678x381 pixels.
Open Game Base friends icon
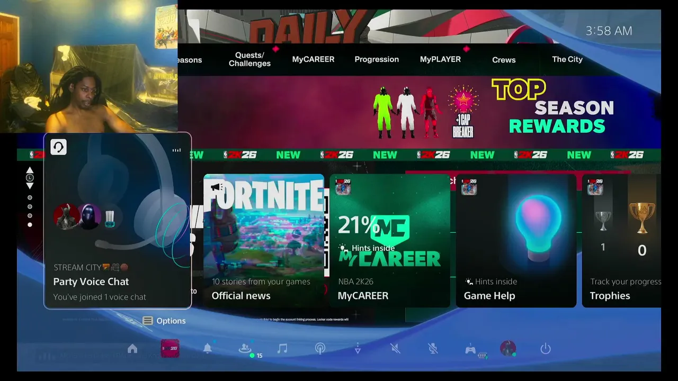245,348
